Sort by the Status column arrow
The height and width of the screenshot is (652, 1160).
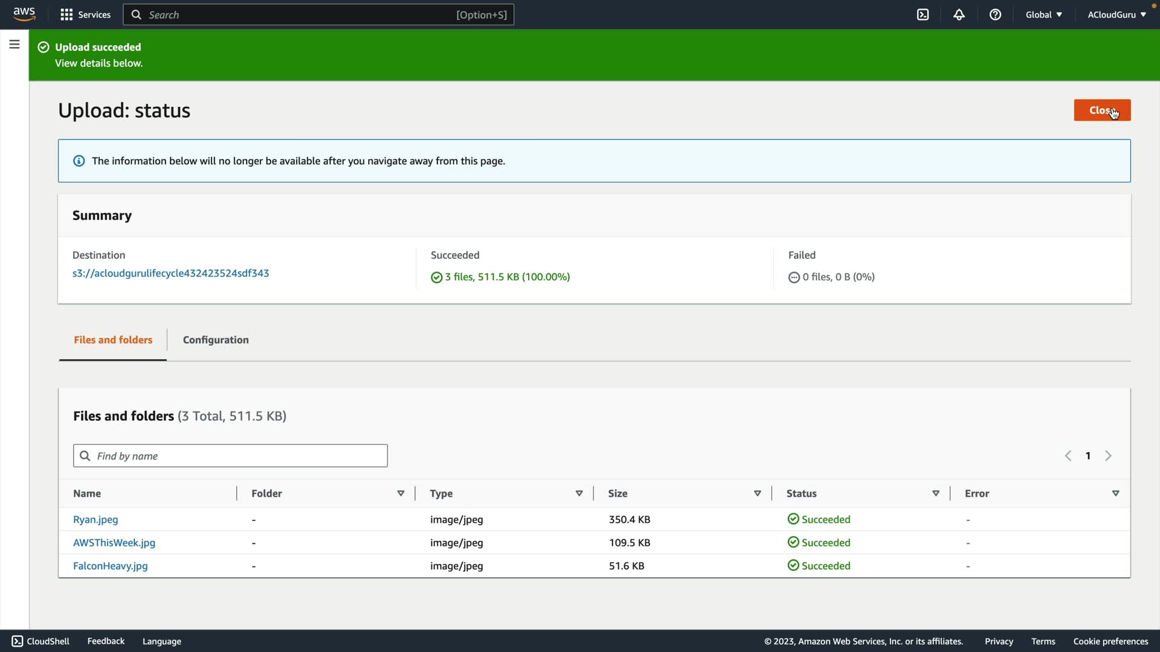pyautogui.click(x=935, y=493)
